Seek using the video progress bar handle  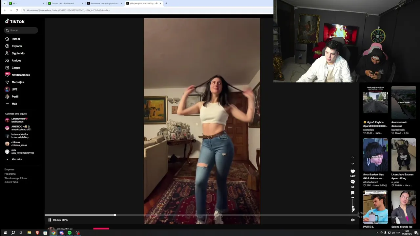[x=115, y=215]
